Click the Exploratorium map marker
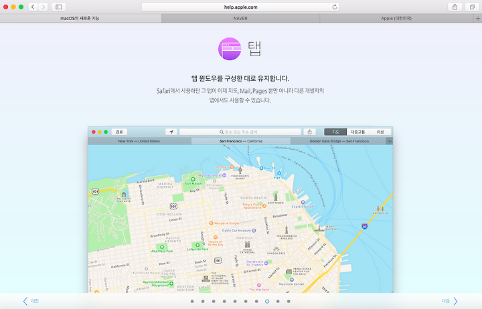The height and width of the screenshot is (309, 482). [x=303, y=202]
